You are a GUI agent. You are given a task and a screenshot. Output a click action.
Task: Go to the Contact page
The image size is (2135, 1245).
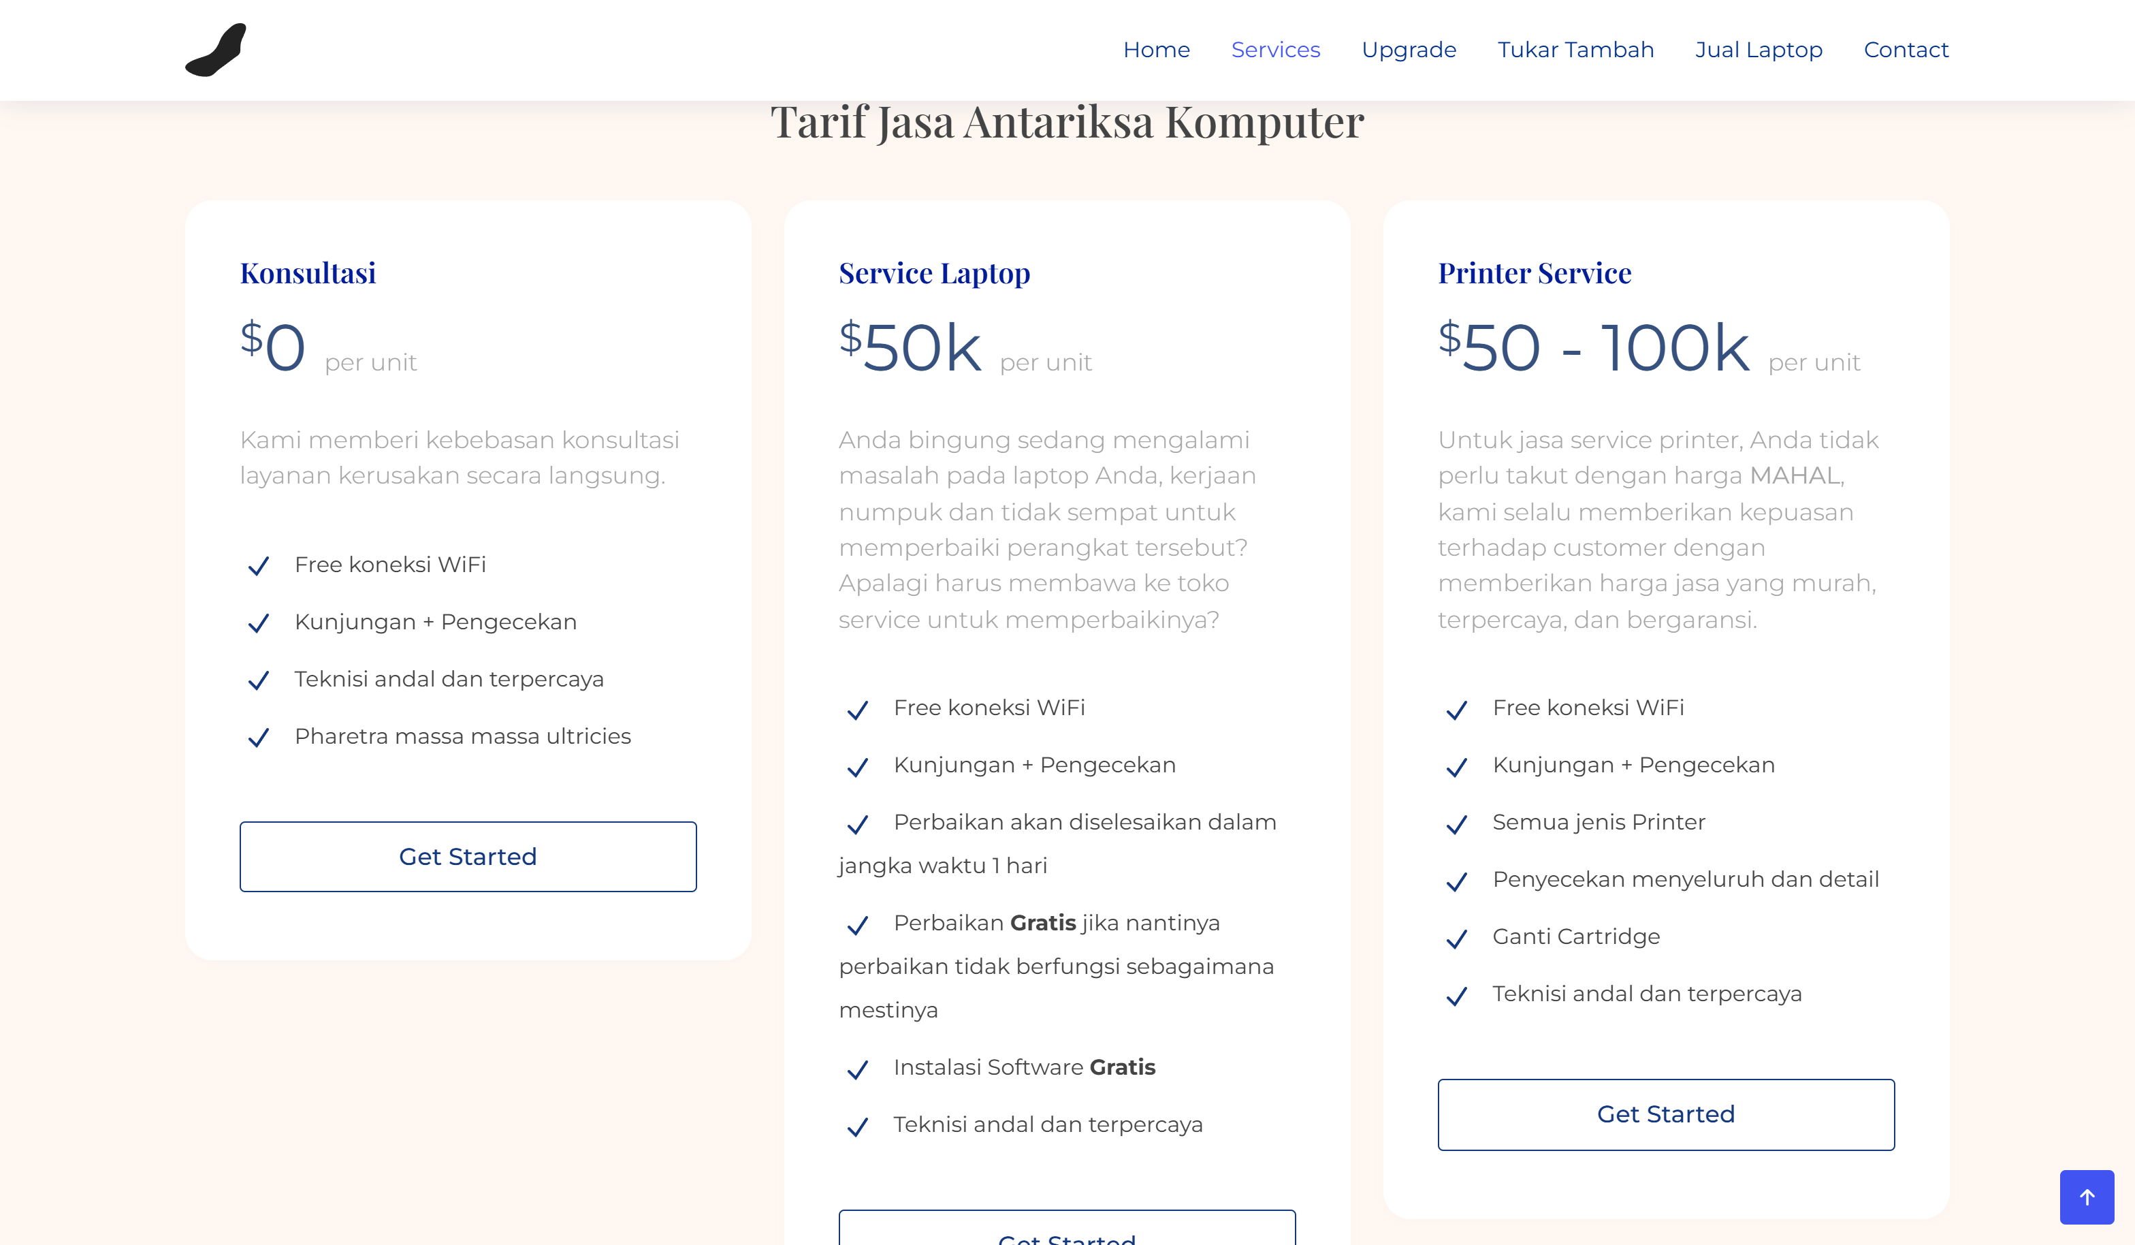point(1906,50)
